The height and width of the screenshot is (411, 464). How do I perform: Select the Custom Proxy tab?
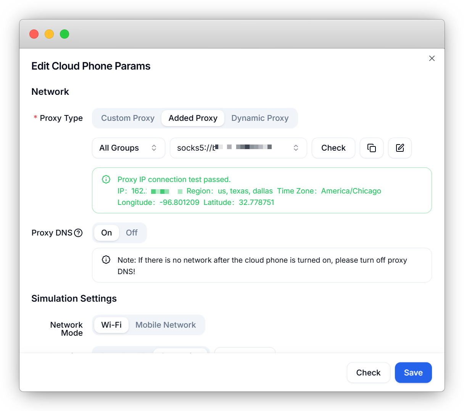128,118
